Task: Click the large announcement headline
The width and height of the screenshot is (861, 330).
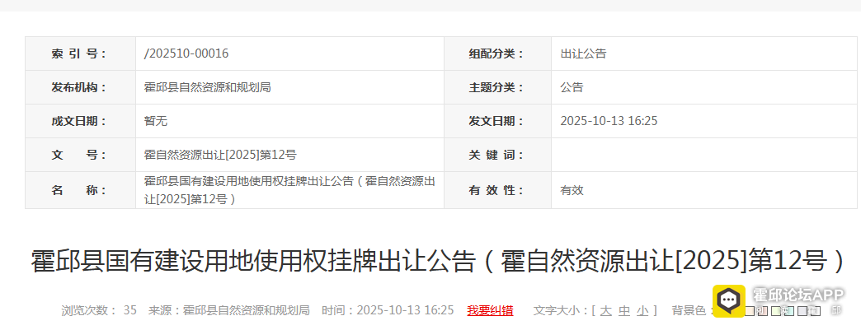Action: coord(437,261)
